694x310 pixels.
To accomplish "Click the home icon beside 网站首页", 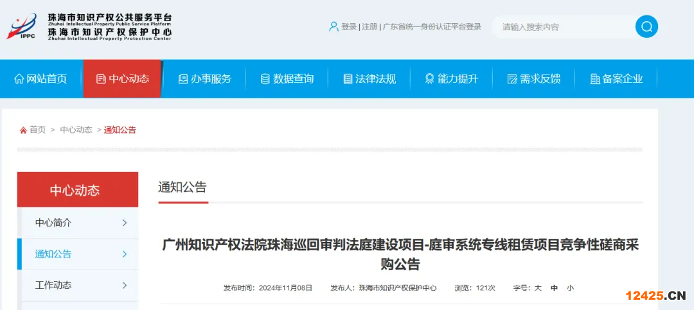I will click(x=19, y=79).
